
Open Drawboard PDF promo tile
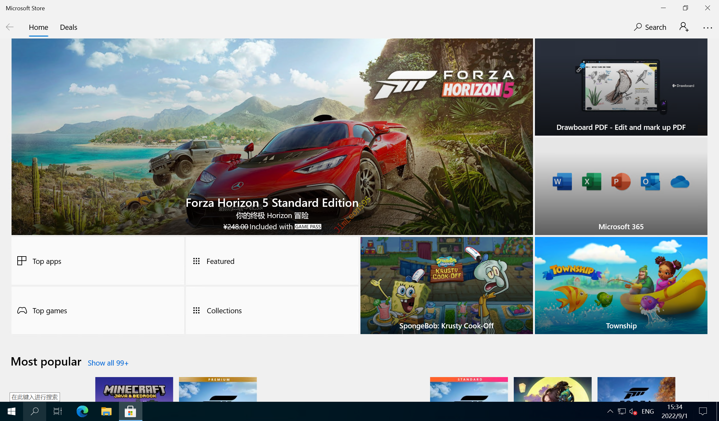coord(621,87)
